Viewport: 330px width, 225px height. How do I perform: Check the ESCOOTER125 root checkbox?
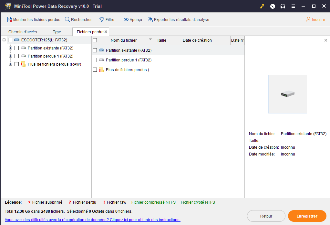[x=10, y=40]
